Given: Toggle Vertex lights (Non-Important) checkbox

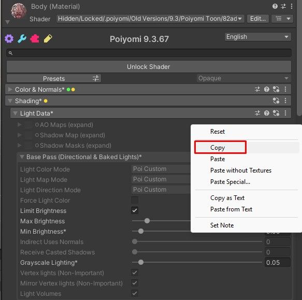Looking at the screenshot, I should tap(135, 273).
